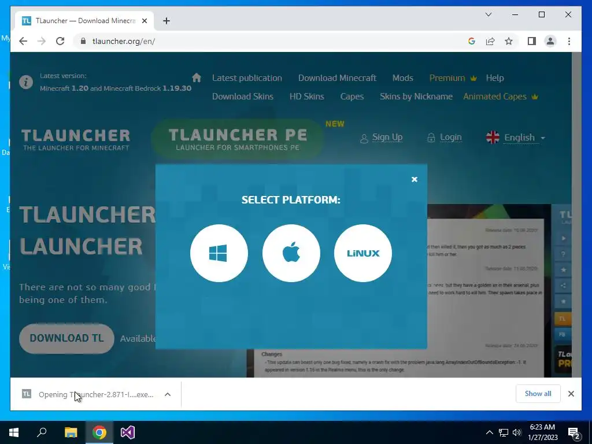The height and width of the screenshot is (444, 592).
Task: Click the Sign Up link
Action: tap(382, 138)
